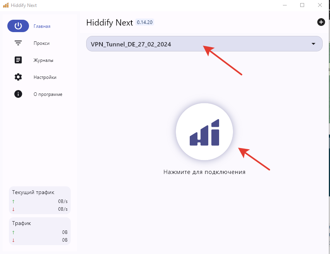Open the Настройки label

pyautogui.click(x=45, y=77)
